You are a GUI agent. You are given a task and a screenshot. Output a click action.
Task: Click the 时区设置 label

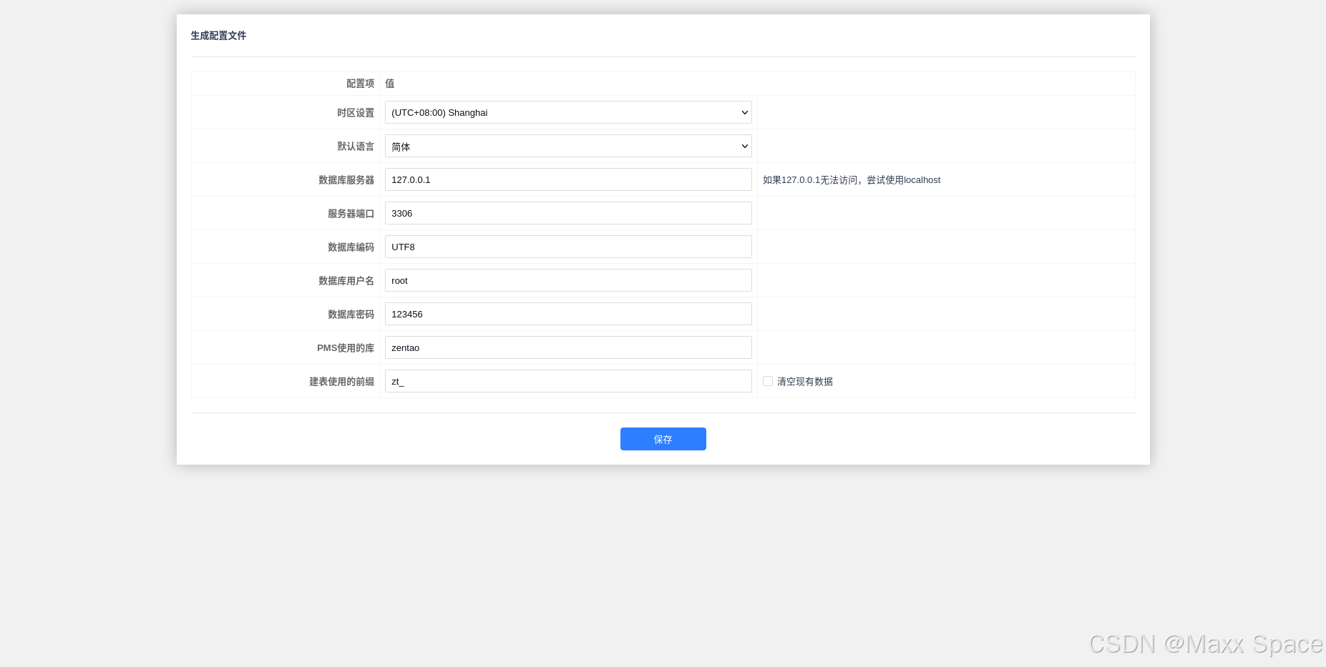tap(356, 113)
